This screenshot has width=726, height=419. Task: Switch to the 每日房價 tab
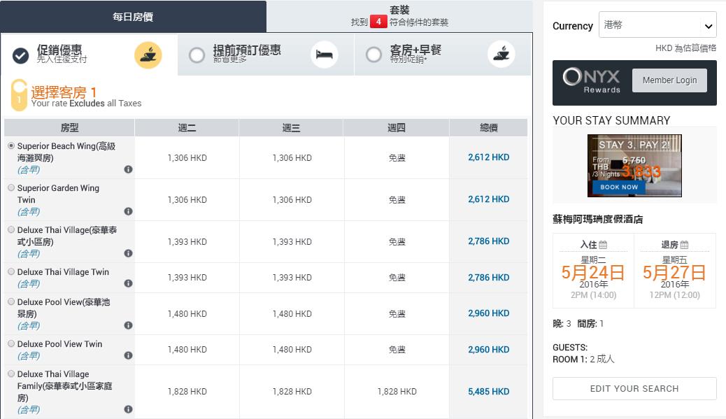133,17
